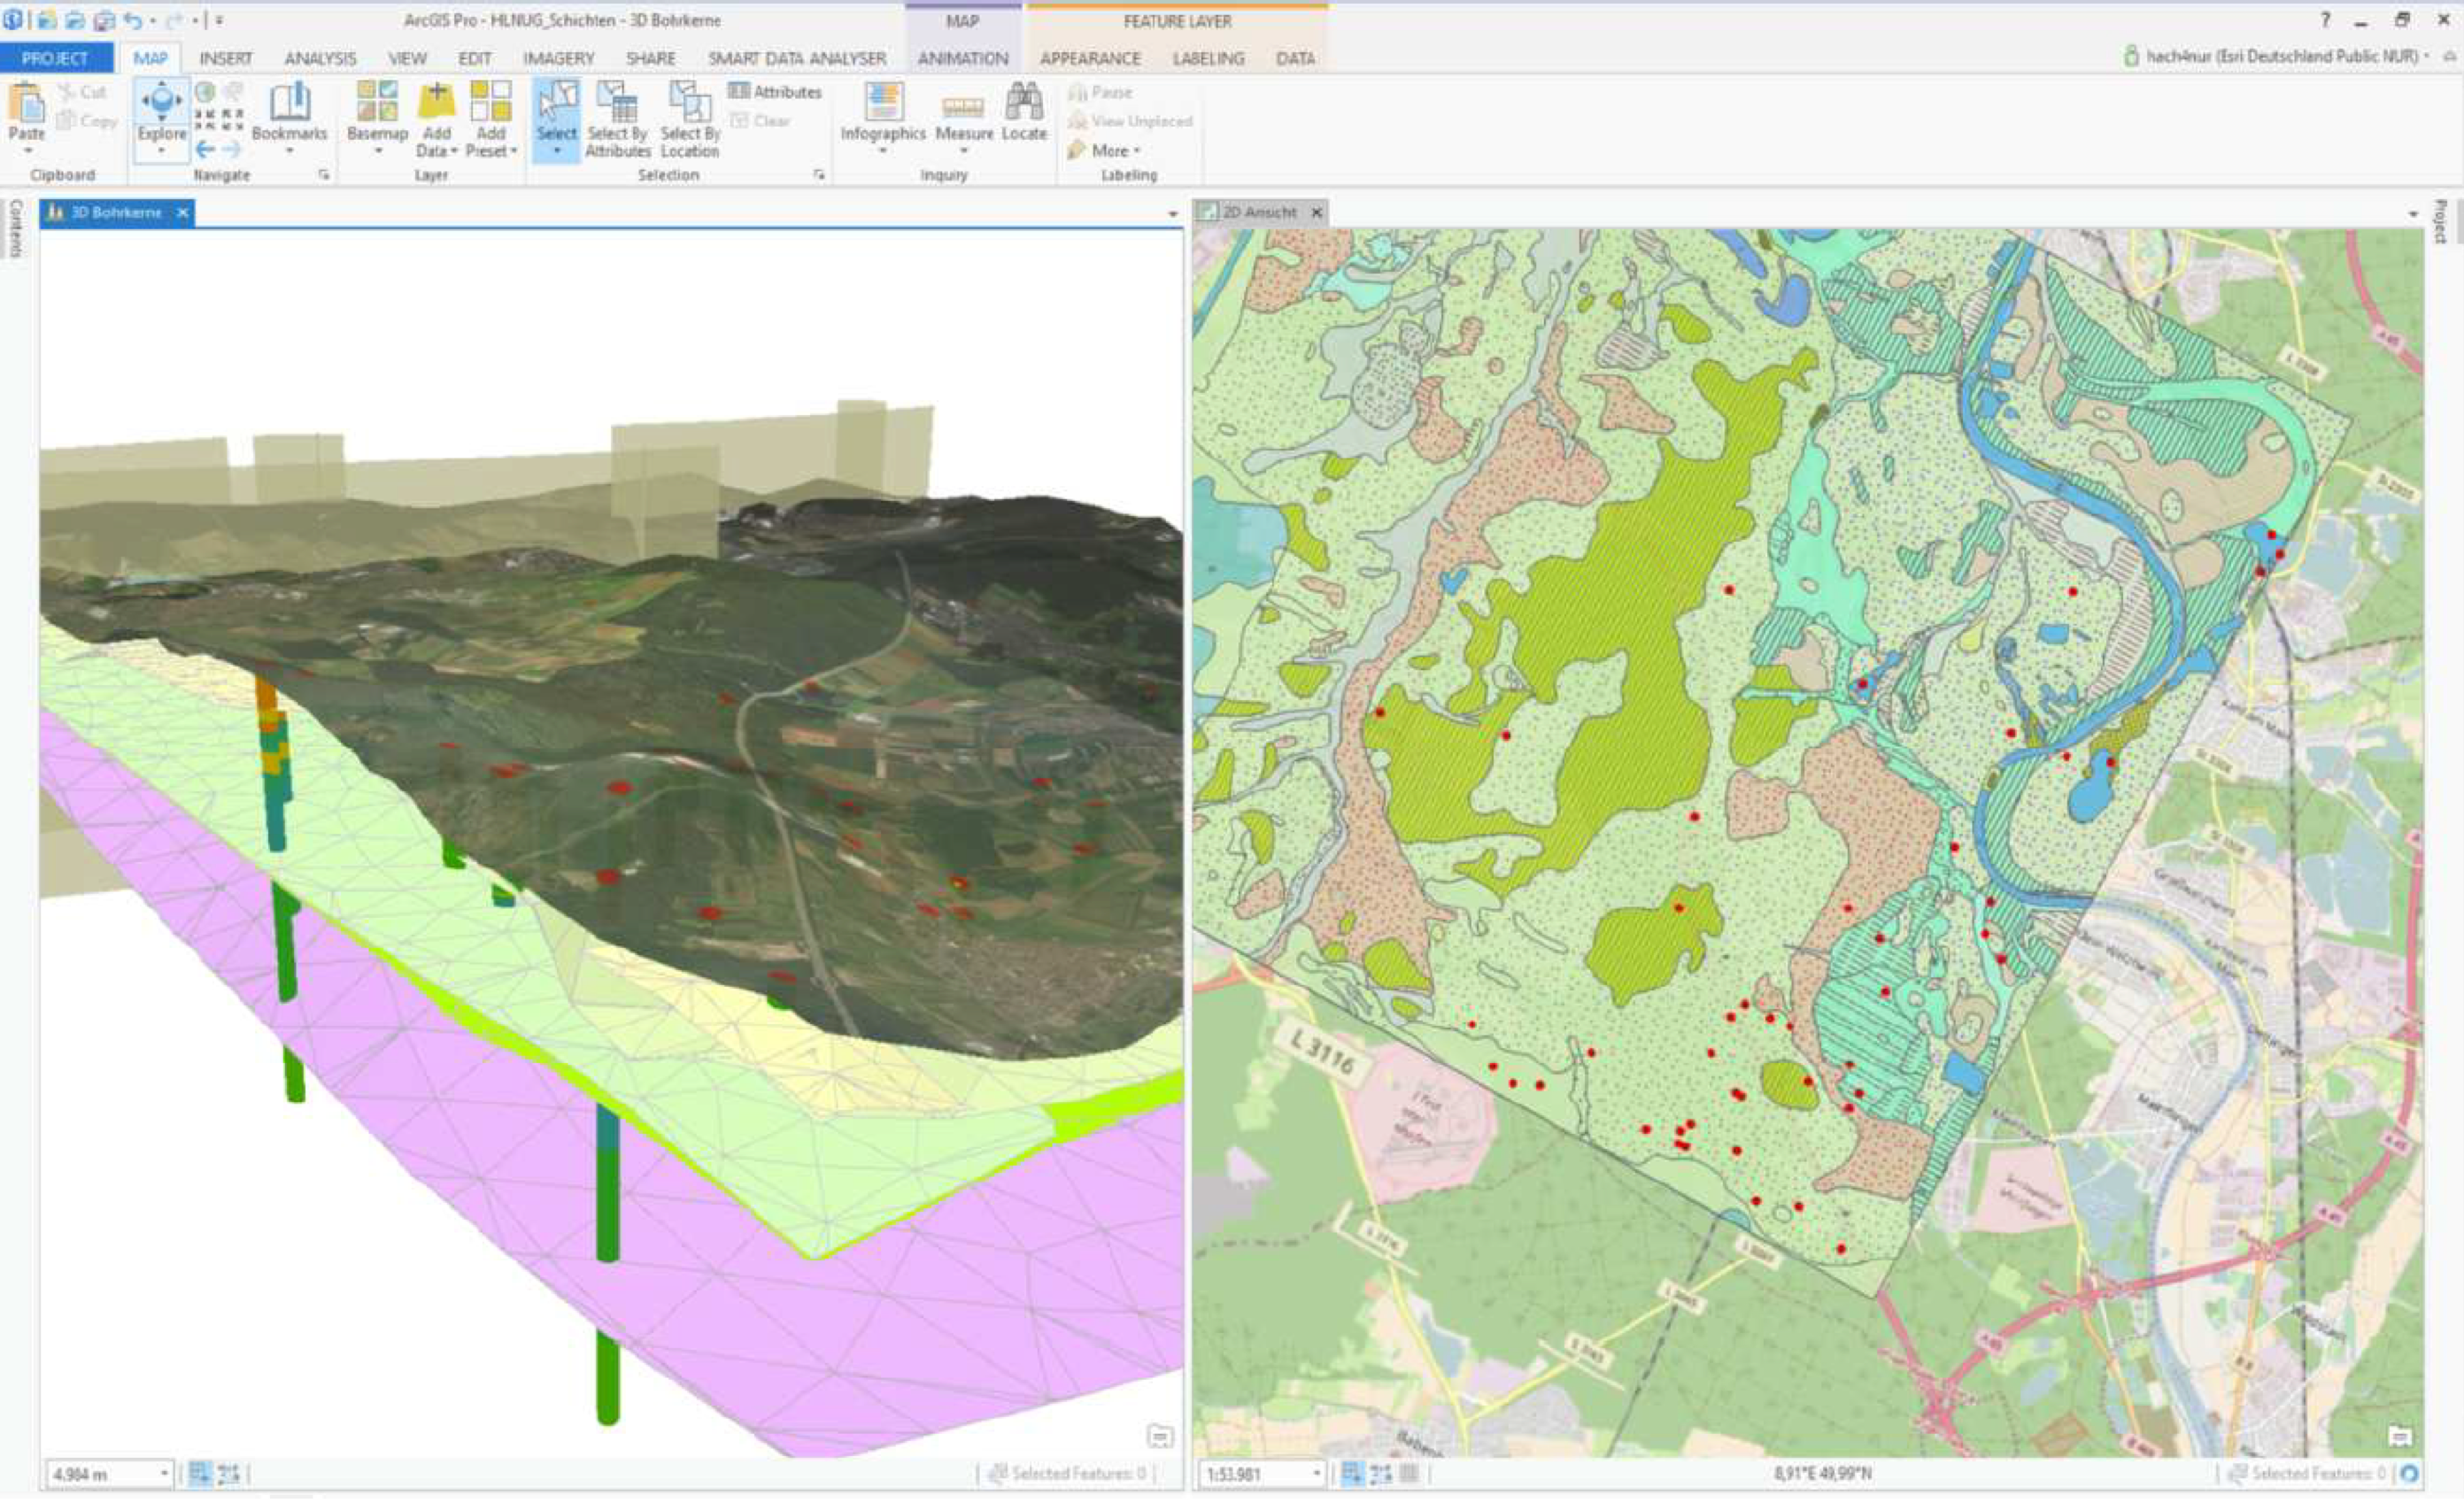Click the Fixed Zoom Out icon
The width and height of the screenshot is (2464, 1510).
[232, 120]
